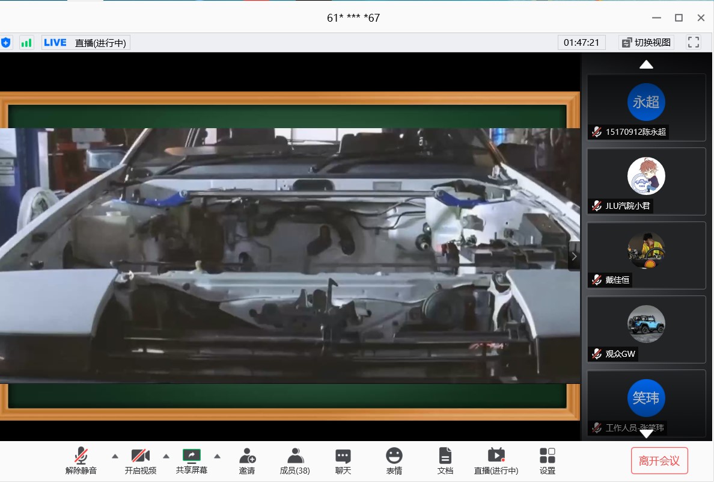714x482 pixels.
Task: Open the 成员(38) members list
Action: pyautogui.click(x=294, y=460)
